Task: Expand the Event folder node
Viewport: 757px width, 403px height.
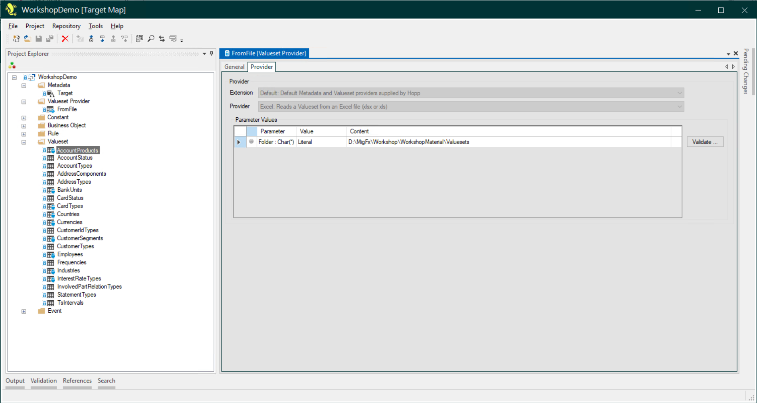Action: point(24,311)
